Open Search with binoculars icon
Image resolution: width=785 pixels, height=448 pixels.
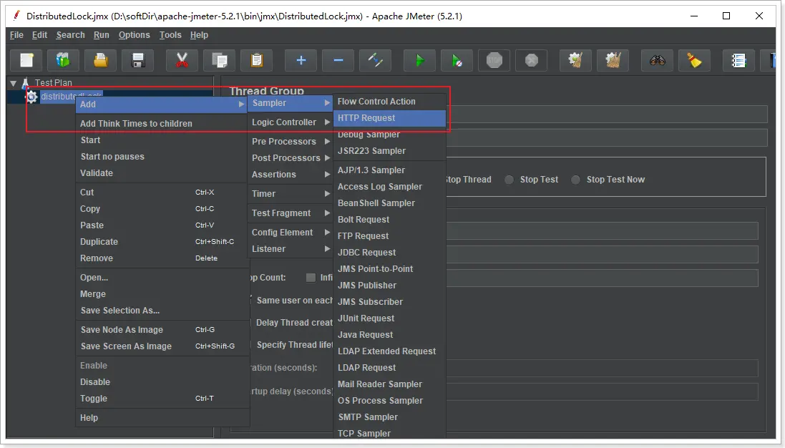pos(658,61)
